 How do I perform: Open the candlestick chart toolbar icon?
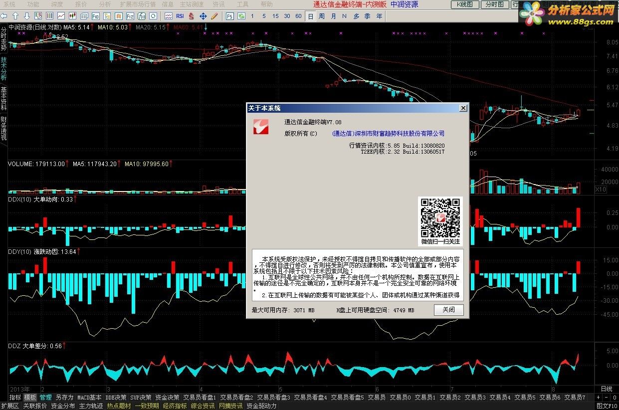(72, 16)
